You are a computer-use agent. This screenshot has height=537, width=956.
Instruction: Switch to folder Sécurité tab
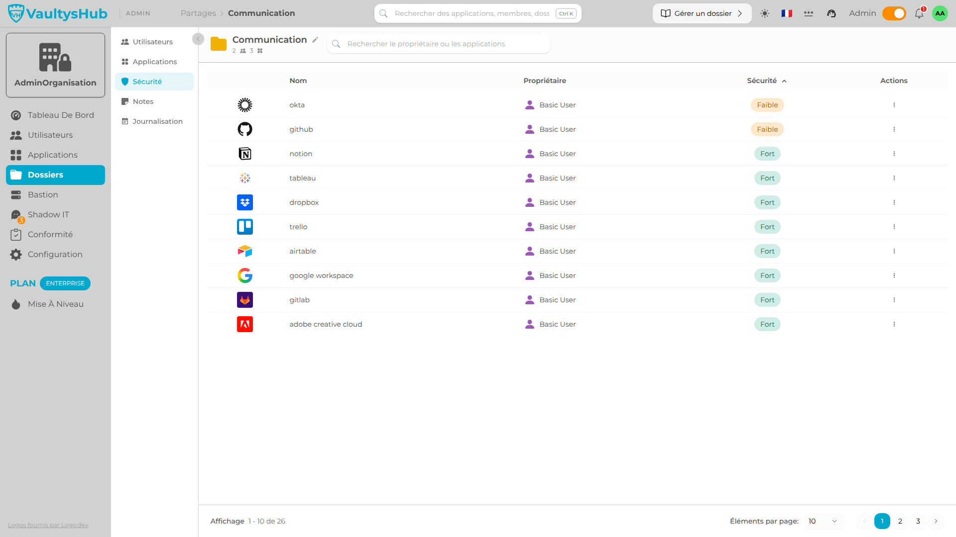154,82
